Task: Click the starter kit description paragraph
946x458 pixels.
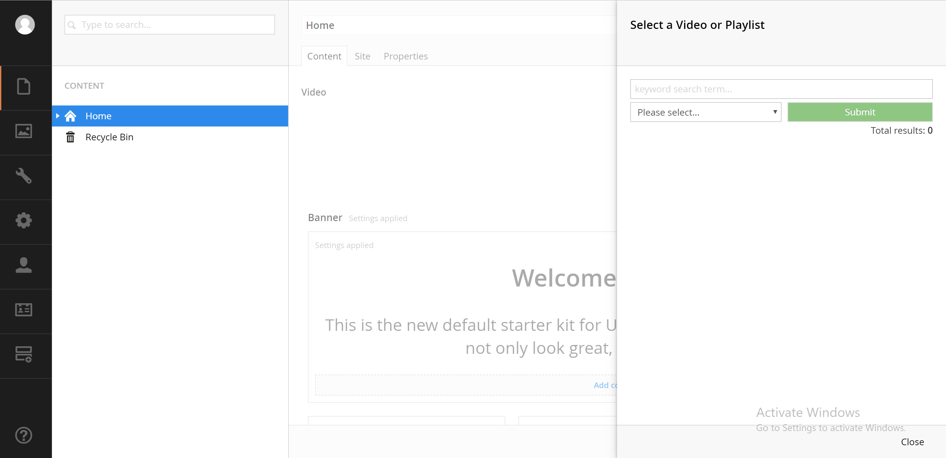Action: (471, 336)
